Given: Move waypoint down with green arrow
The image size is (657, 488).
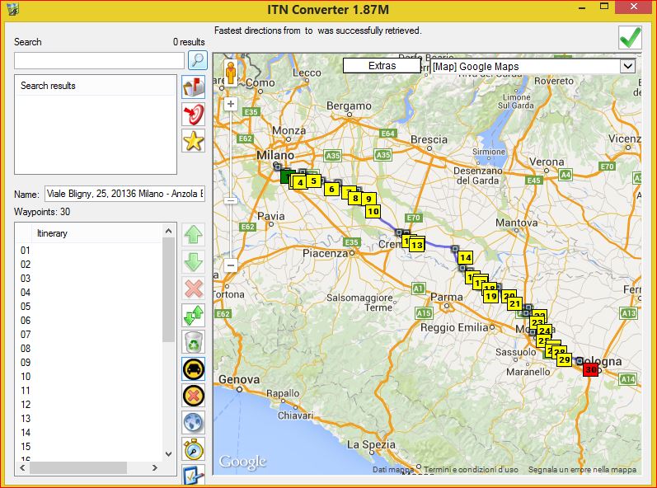Looking at the screenshot, I should (193, 262).
